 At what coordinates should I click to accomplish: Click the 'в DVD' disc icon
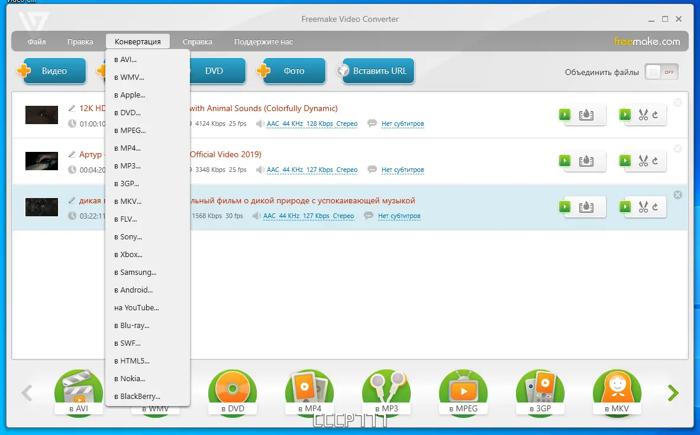(x=233, y=393)
